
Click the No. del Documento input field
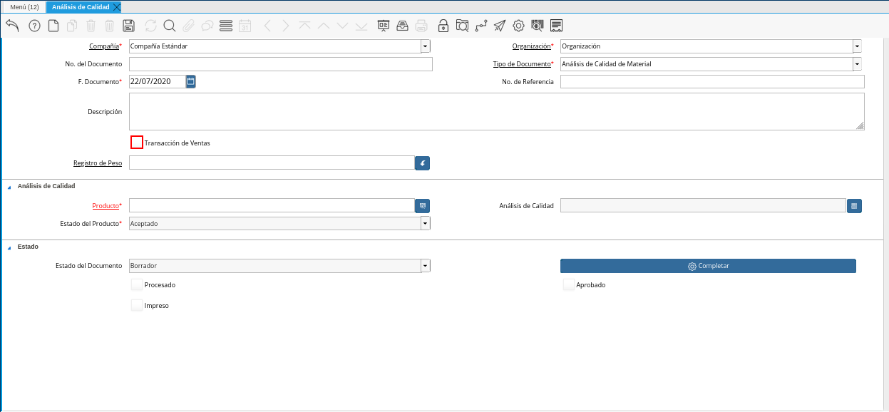point(281,64)
